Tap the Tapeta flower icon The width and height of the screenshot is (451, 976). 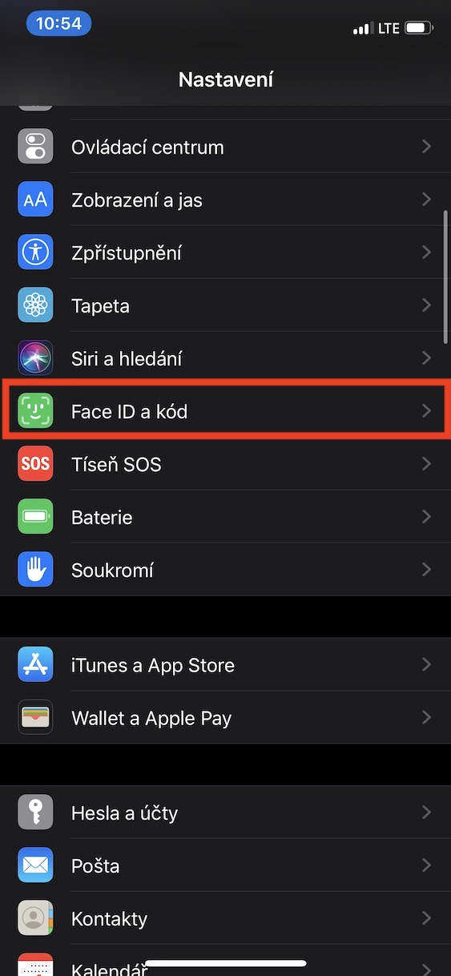[35, 305]
